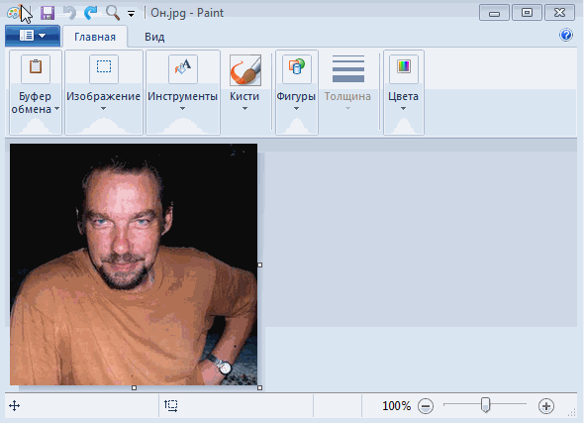Select the Главная tab

tap(95, 37)
